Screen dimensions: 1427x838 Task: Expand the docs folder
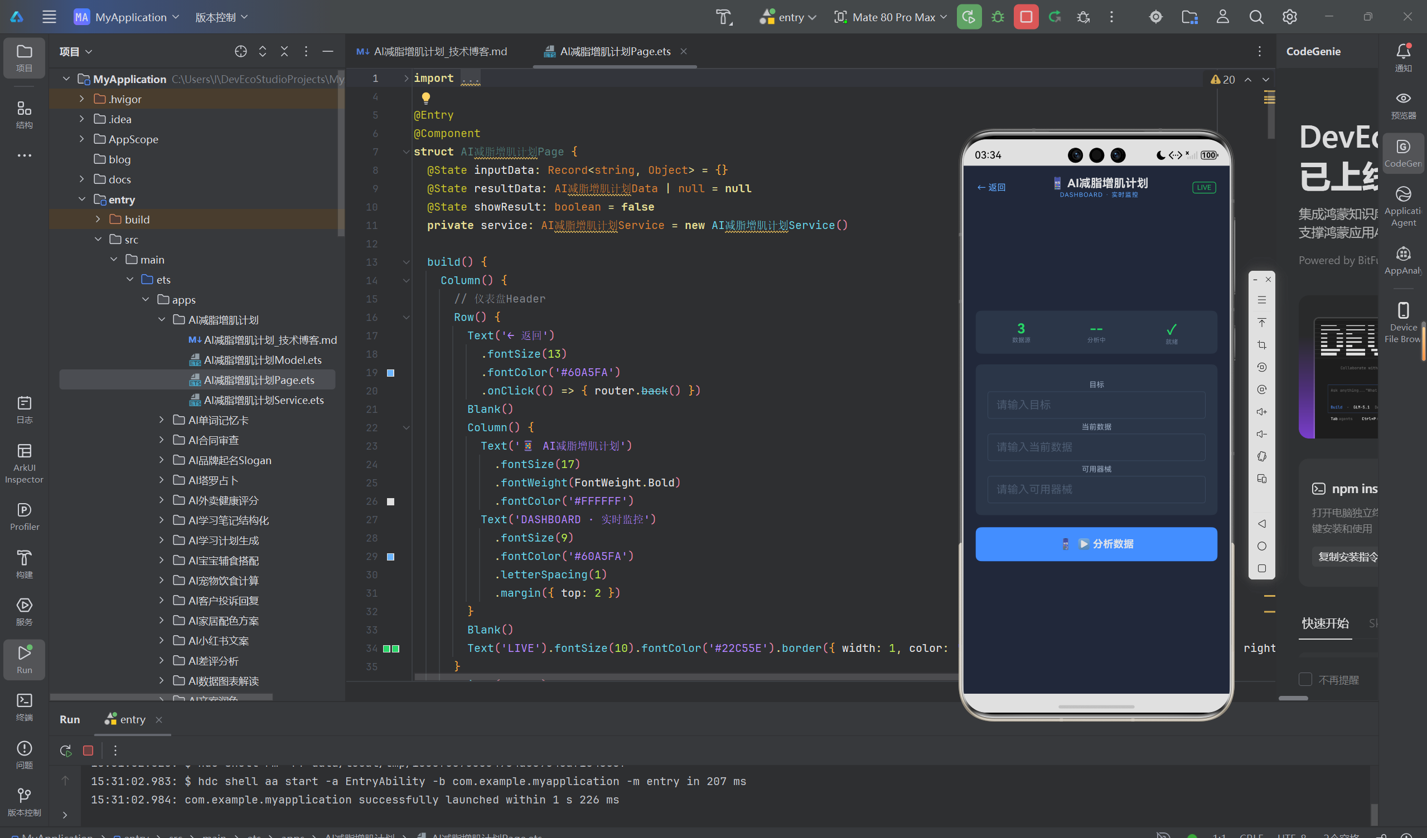pyautogui.click(x=81, y=179)
